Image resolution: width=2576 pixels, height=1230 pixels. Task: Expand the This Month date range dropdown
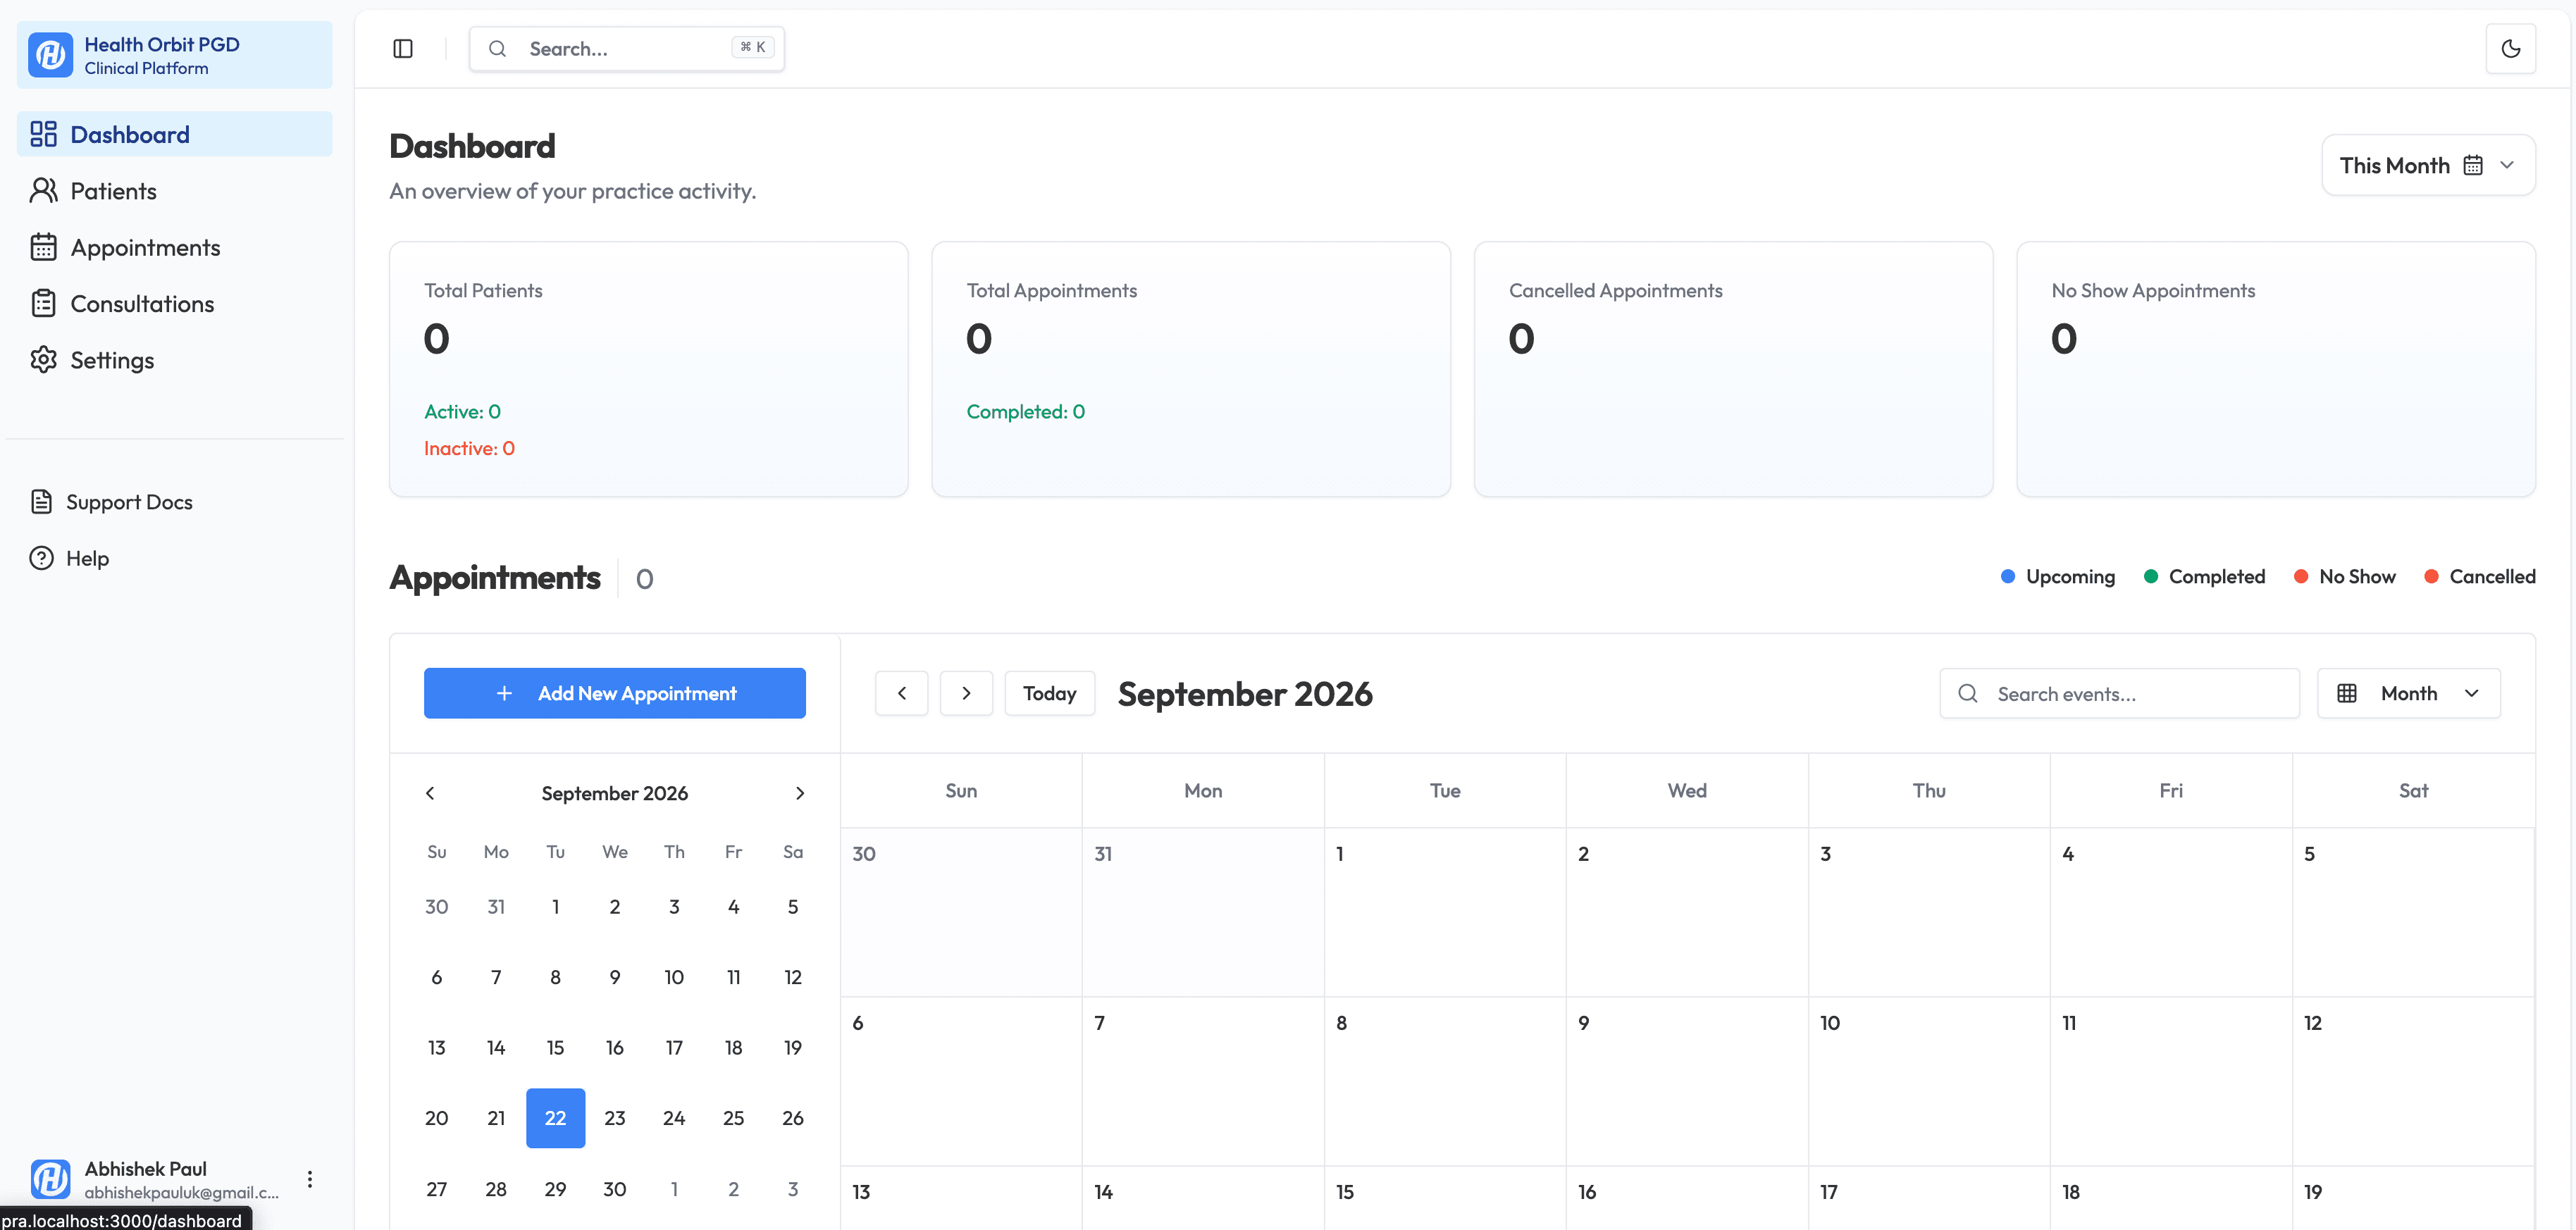coord(2428,165)
